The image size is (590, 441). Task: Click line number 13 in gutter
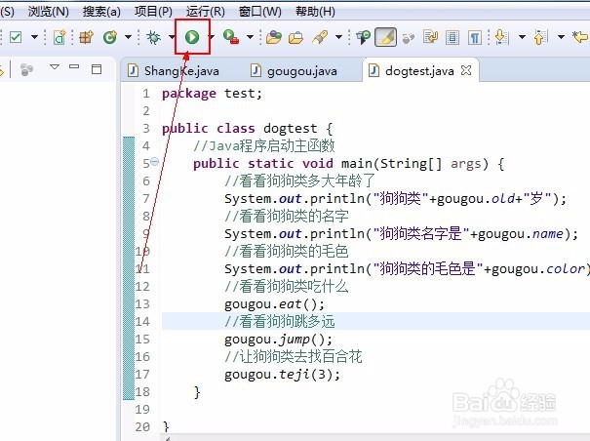[x=142, y=303]
